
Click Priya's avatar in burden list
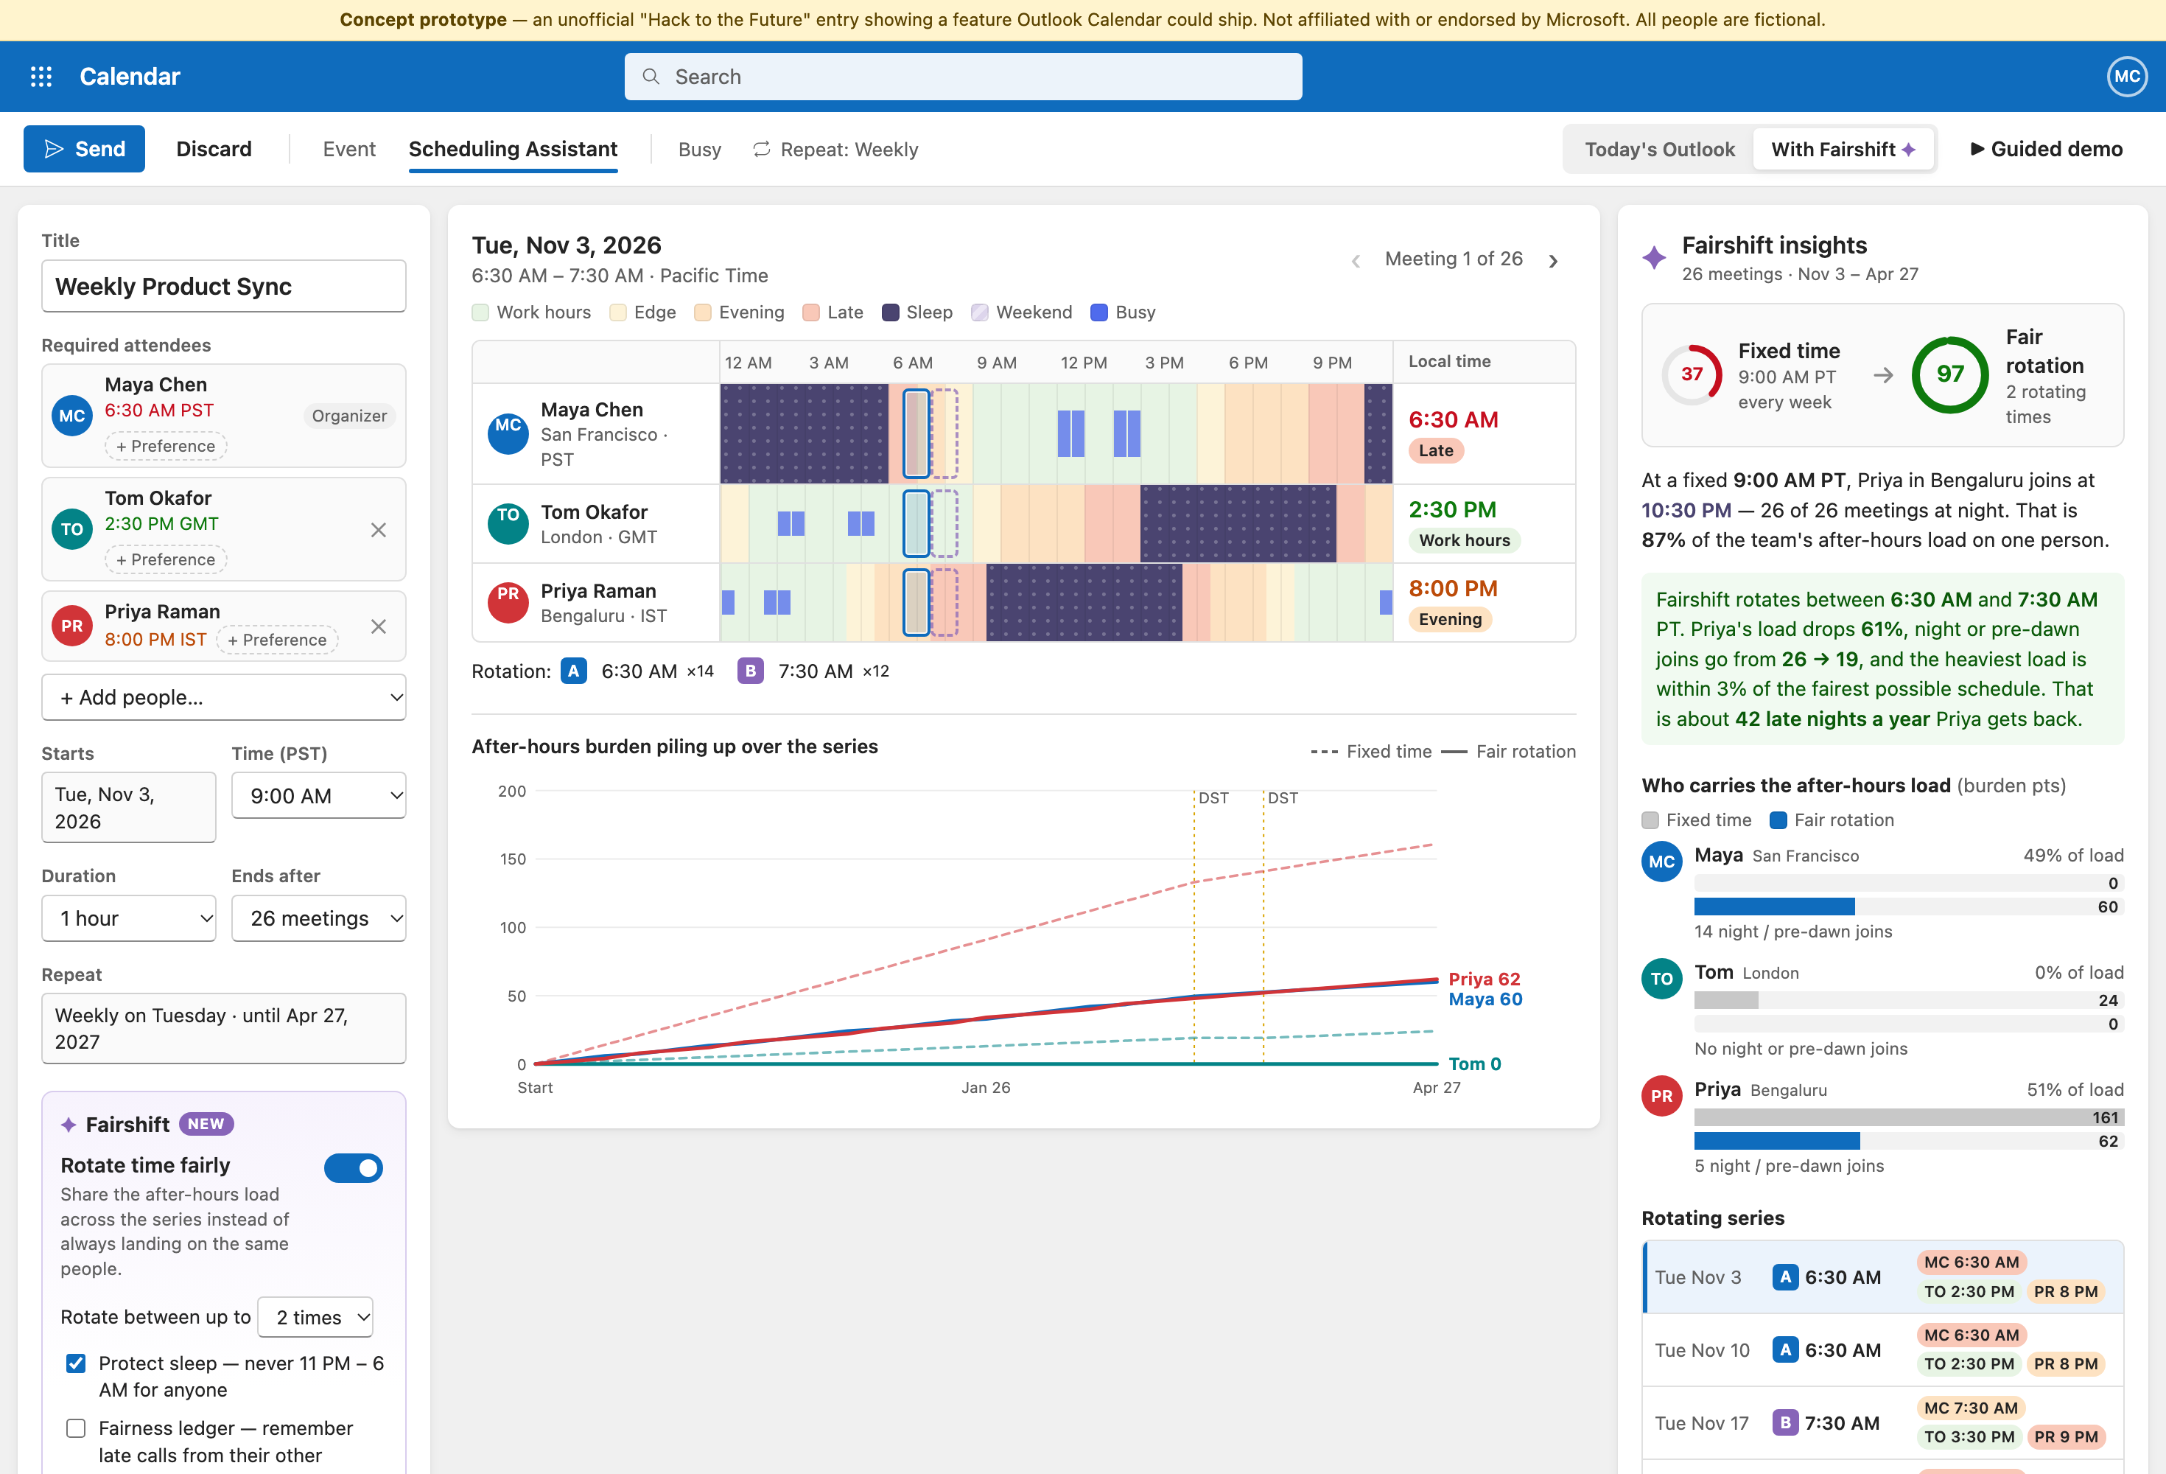tap(1662, 1097)
